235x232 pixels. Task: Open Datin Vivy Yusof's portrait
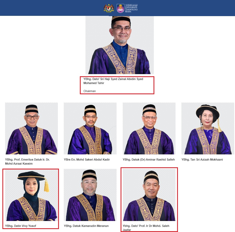tap(31, 195)
